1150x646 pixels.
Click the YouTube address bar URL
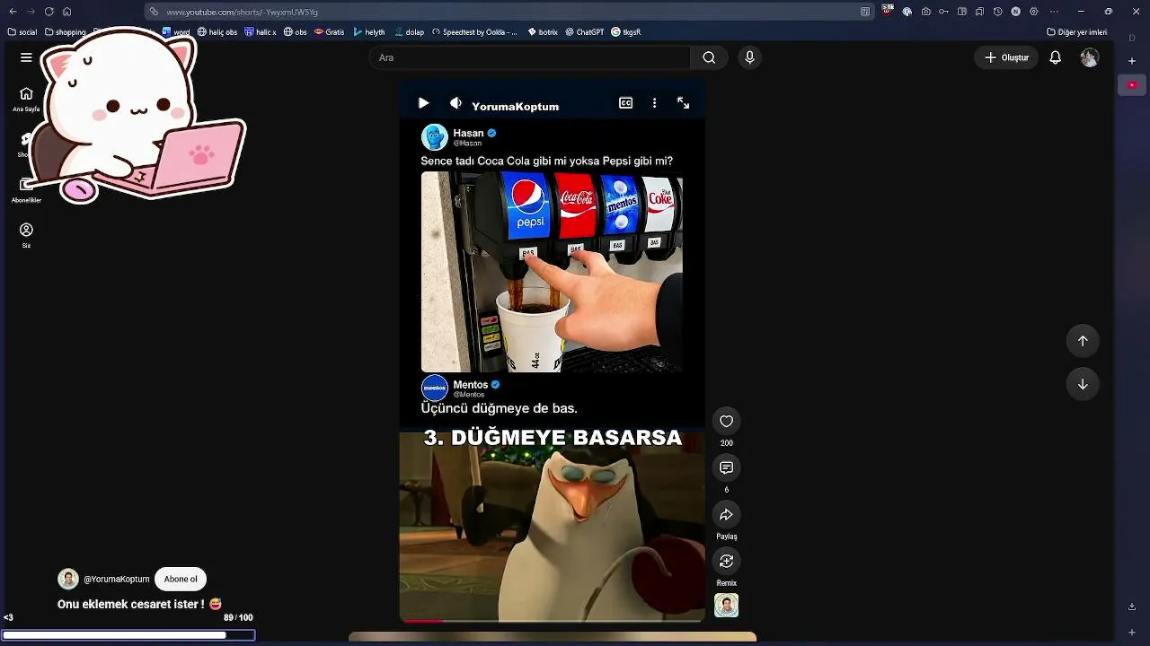coord(243,12)
